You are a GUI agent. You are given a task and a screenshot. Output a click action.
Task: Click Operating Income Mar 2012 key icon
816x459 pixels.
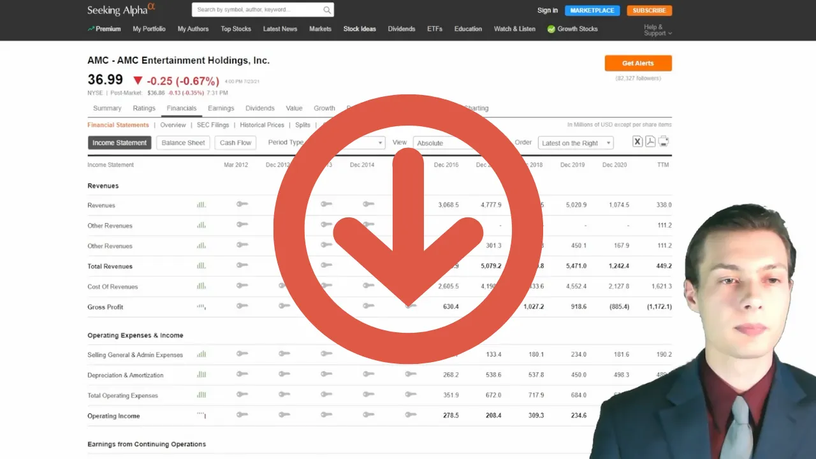(242, 415)
